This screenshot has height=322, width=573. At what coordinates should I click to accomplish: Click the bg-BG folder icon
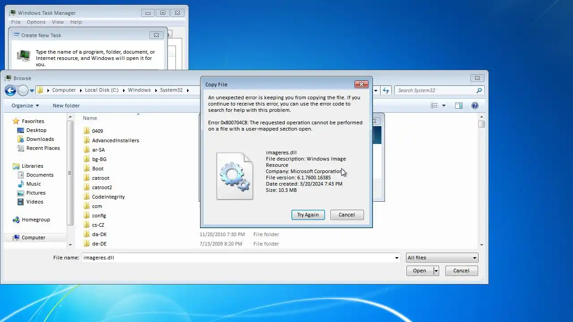pos(87,159)
